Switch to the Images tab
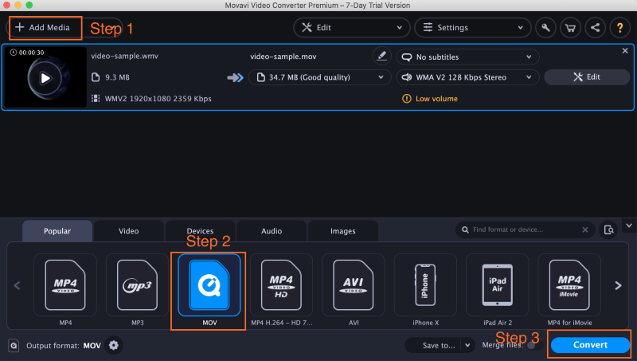 point(343,231)
